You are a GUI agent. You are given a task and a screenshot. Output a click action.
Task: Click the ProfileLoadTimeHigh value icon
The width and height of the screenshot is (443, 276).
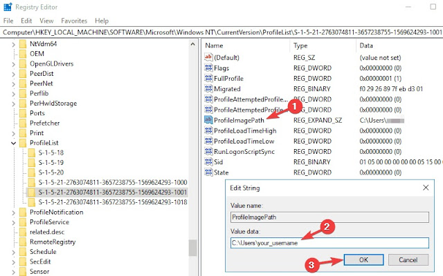tap(208, 130)
